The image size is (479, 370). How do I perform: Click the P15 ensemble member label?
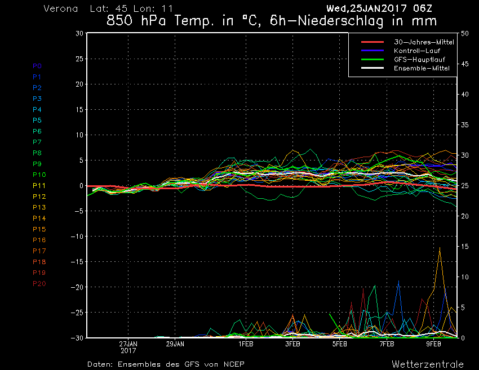39,229
